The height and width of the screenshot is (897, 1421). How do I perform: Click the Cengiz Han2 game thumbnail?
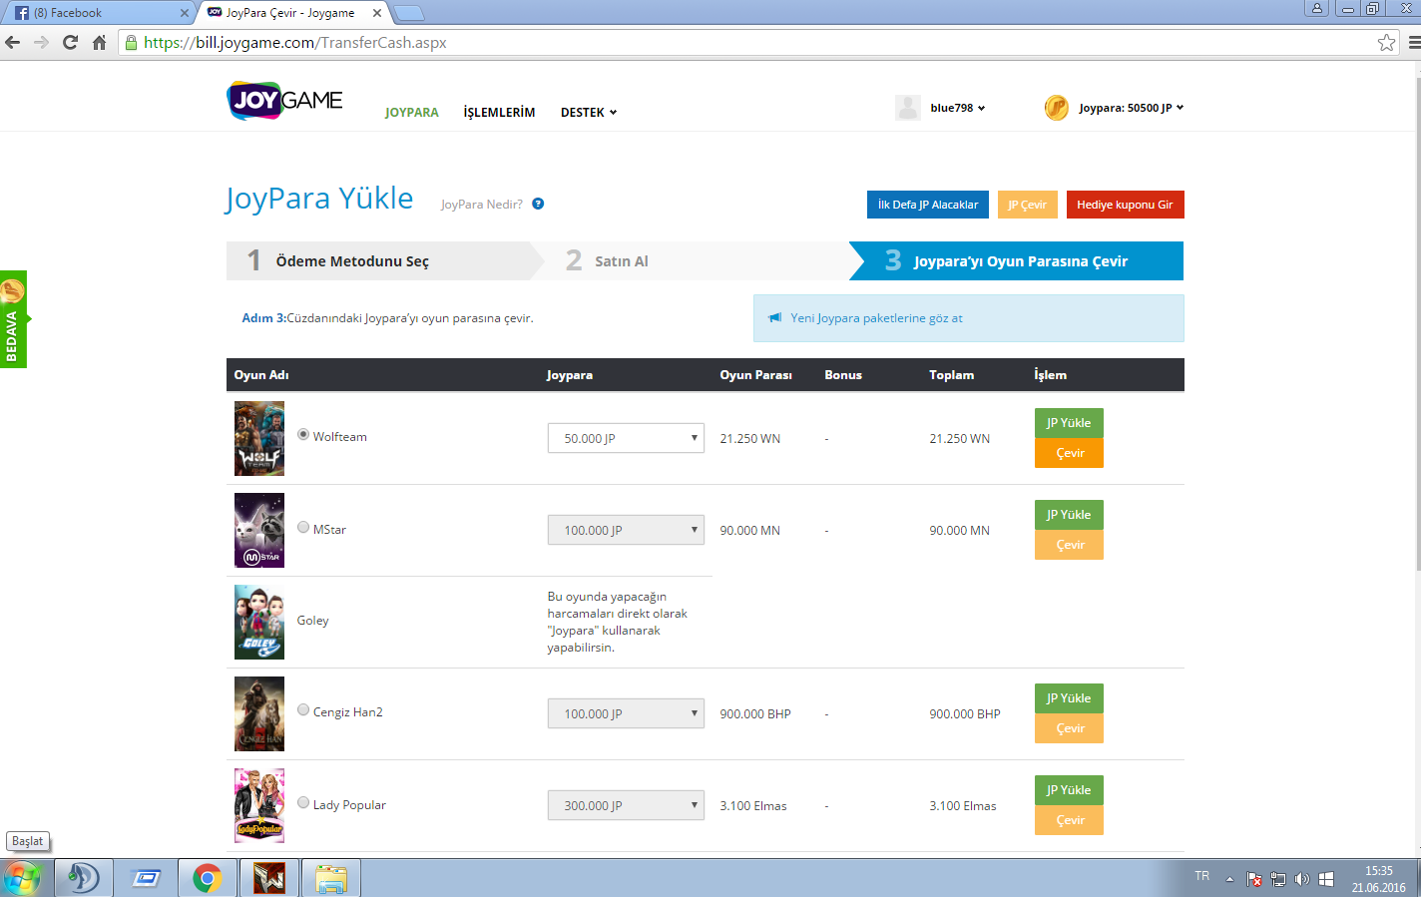(259, 713)
